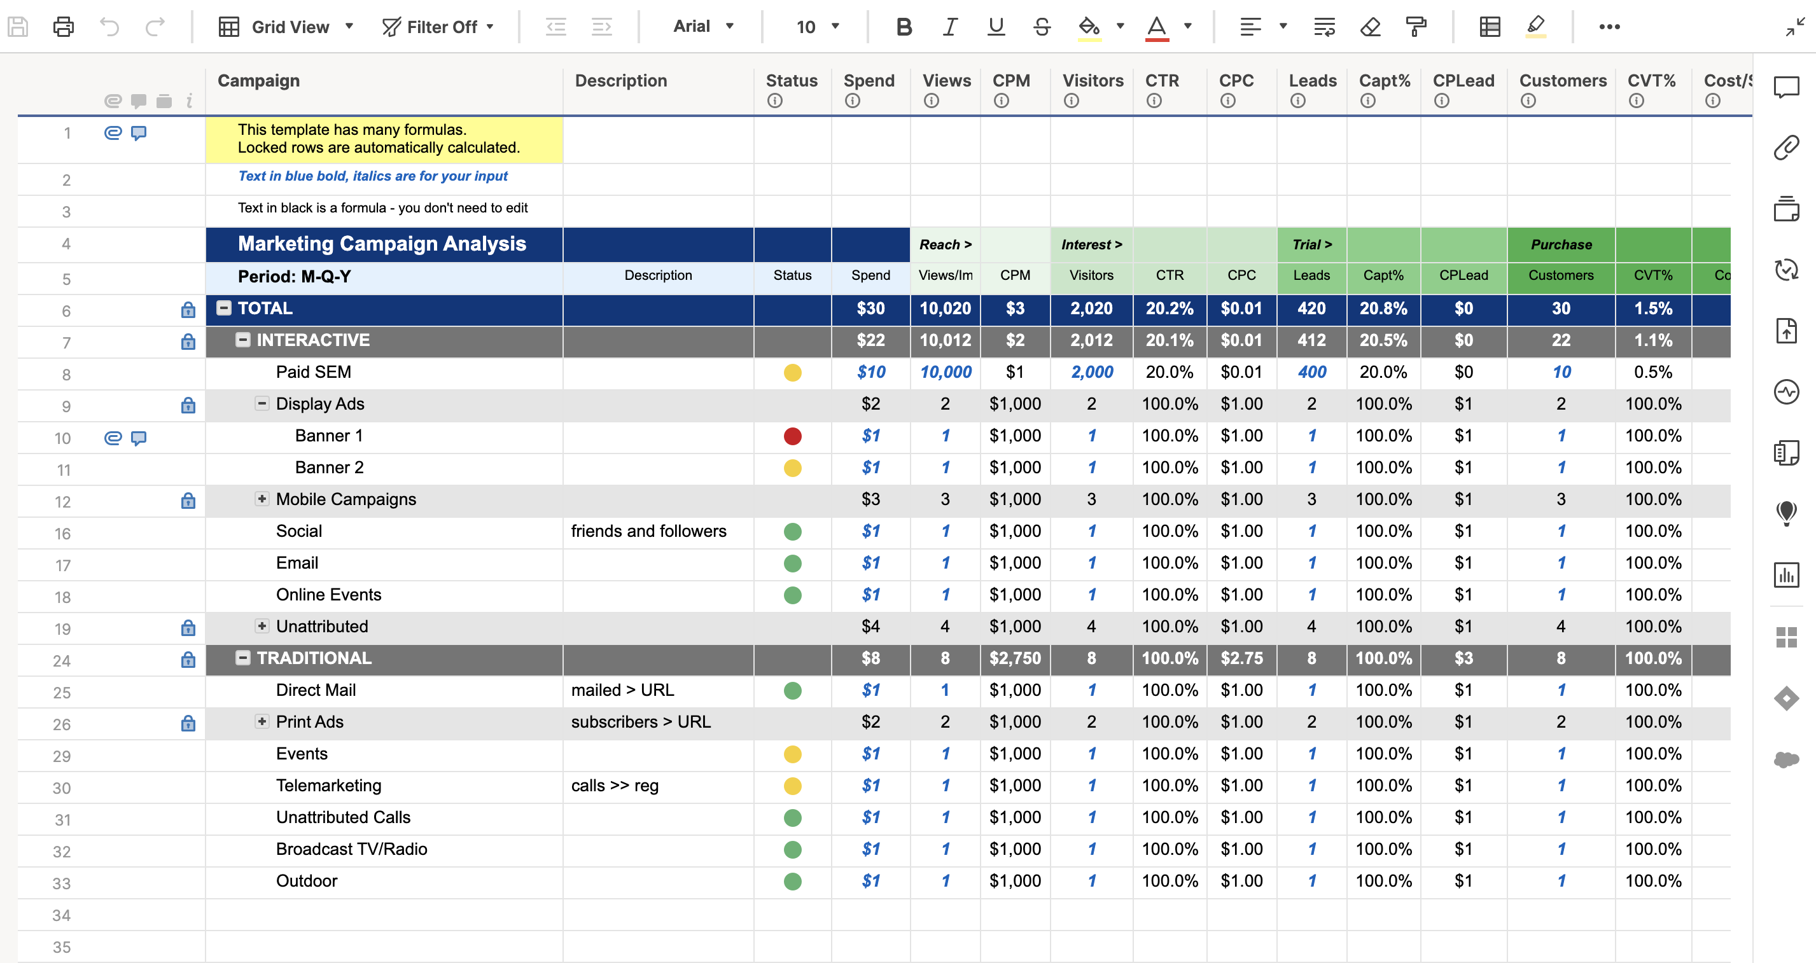
Task: Click the Spend column info icon
Action: click(852, 100)
